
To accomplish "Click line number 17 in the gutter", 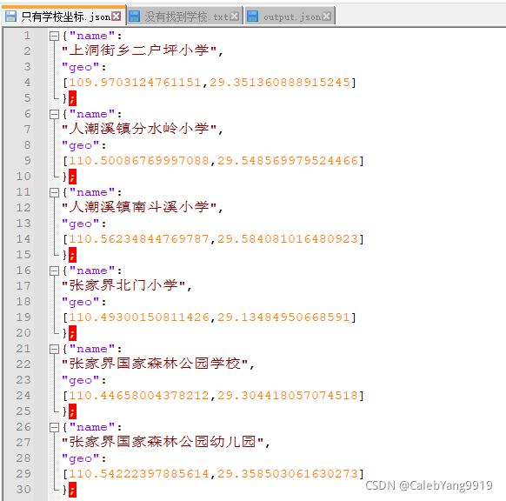I will 23,286.
